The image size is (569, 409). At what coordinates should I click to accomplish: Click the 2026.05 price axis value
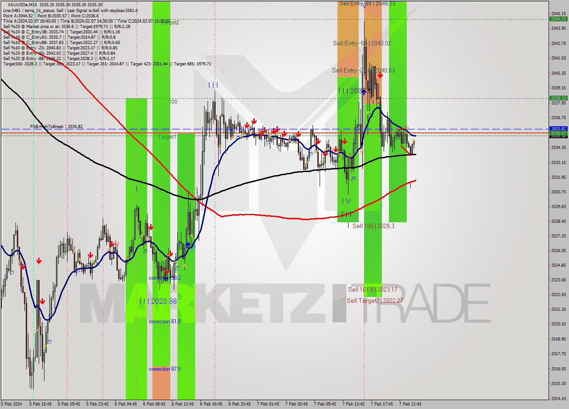coord(558,250)
